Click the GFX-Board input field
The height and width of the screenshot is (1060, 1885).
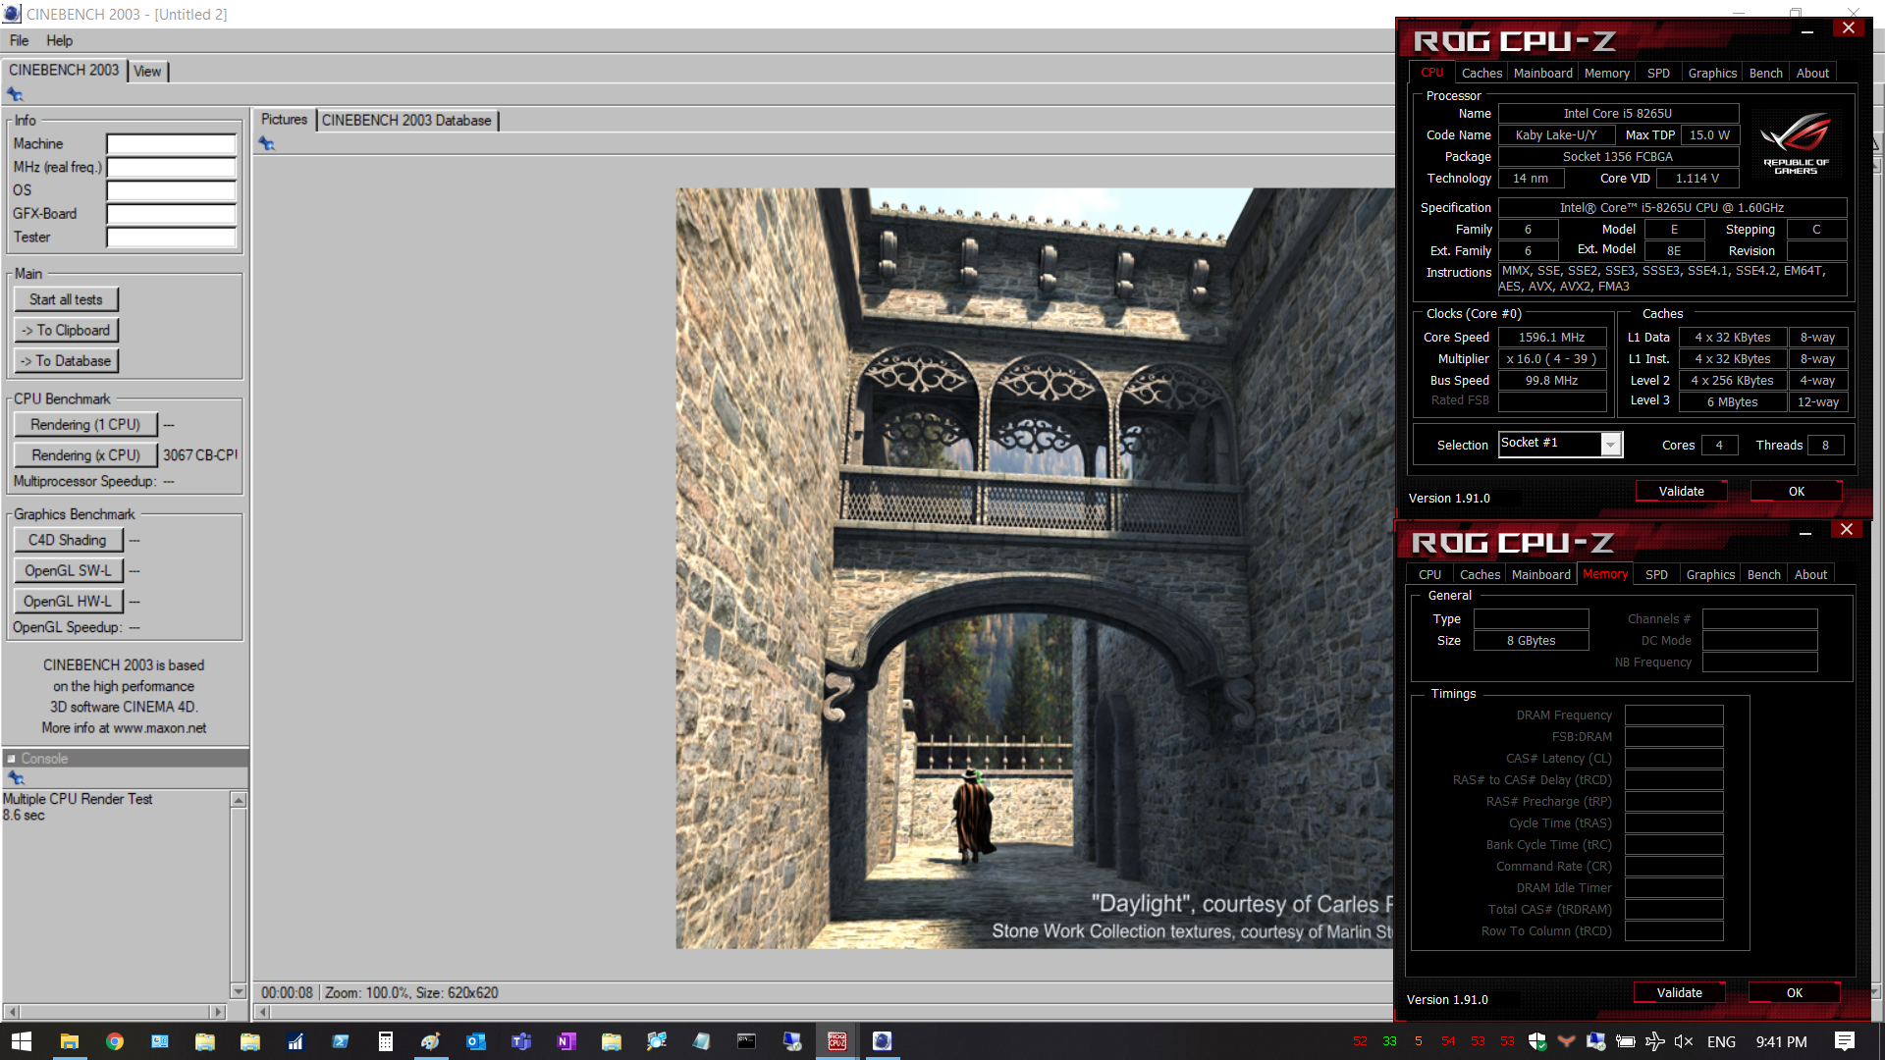pyautogui.click(x=171, y=214)
